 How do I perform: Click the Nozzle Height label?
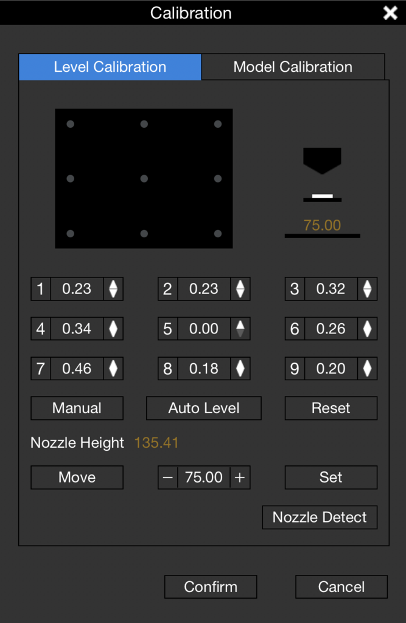click(77, 443)
